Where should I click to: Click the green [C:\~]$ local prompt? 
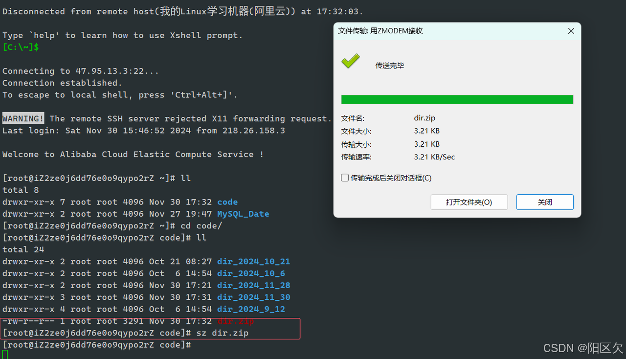(x=21, y=47)
